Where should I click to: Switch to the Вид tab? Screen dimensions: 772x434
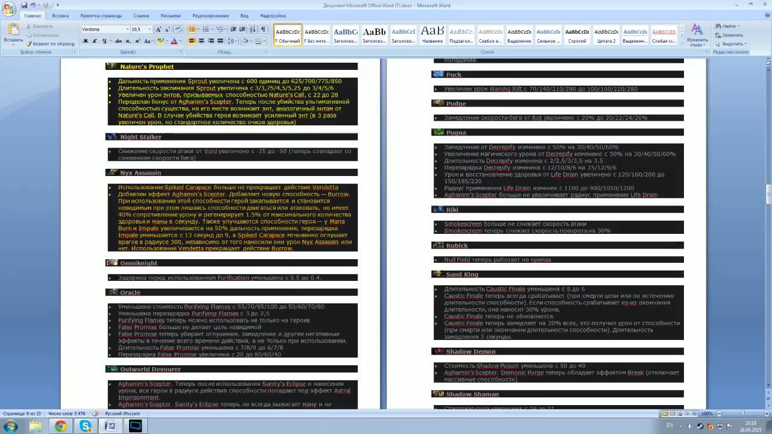[244, 16]
